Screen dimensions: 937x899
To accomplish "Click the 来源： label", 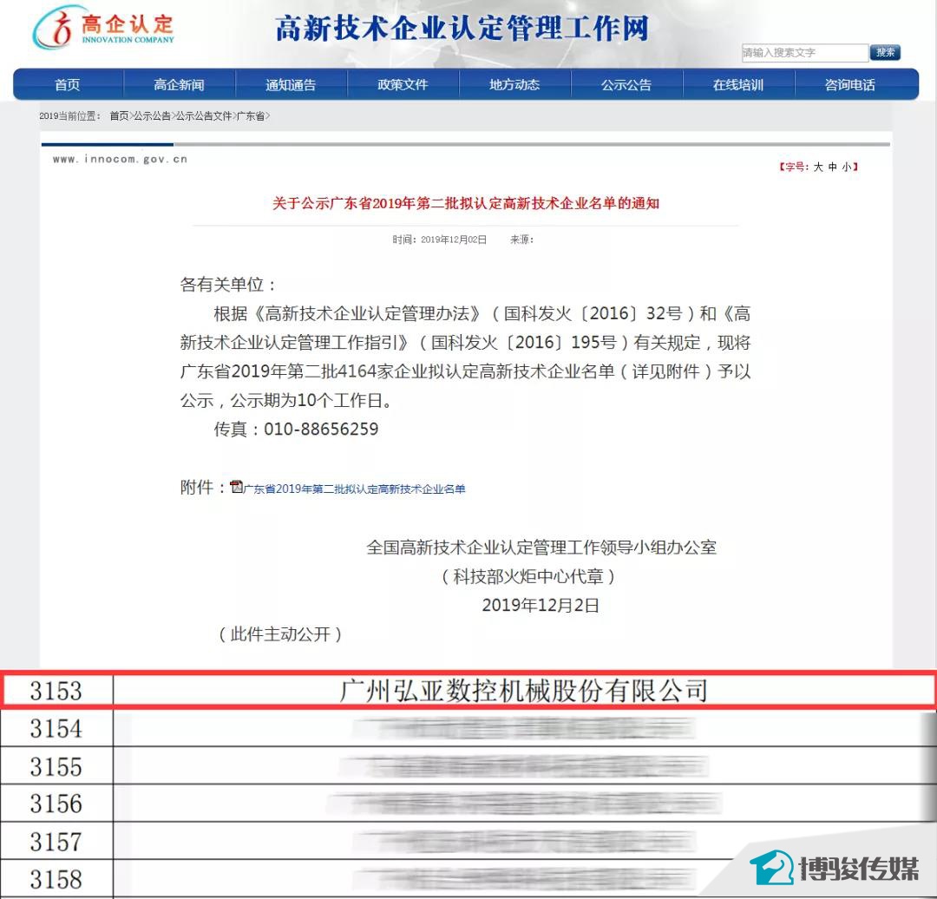I will click(521, 240).
